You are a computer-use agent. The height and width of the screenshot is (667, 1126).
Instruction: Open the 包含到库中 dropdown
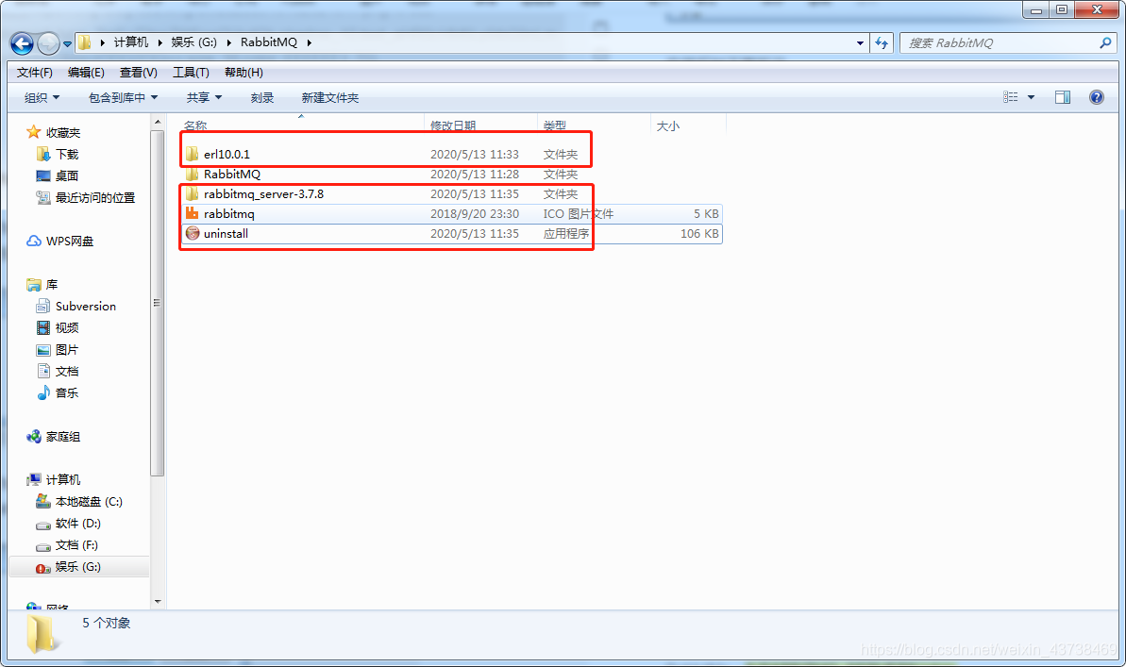[123, 98]
